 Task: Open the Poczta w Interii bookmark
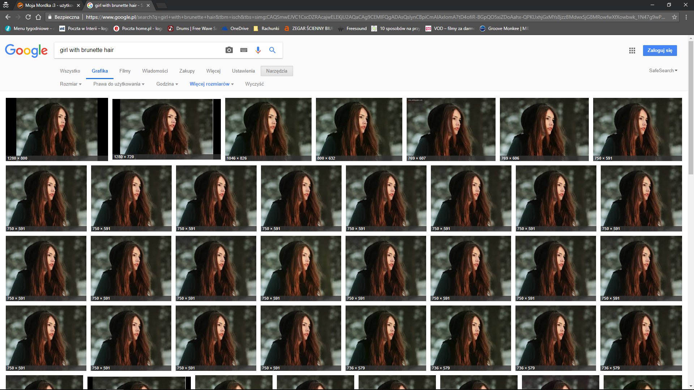tap(83, 29)
